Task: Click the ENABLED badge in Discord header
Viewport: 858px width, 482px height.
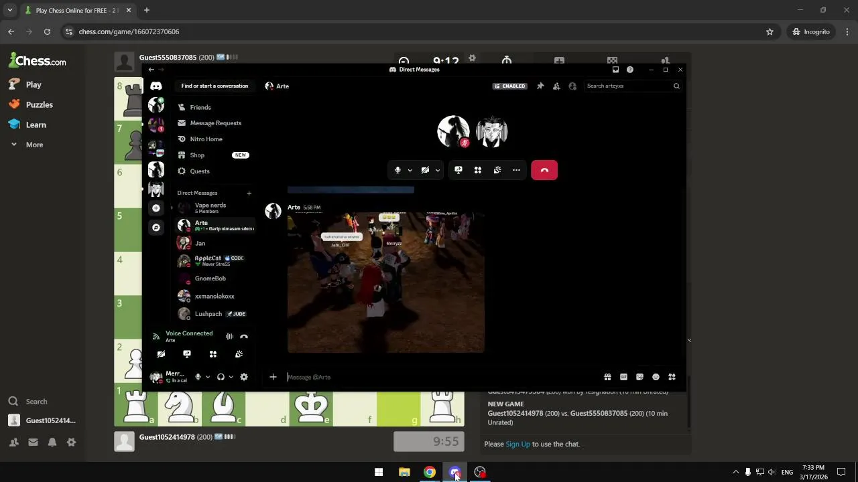Action: pyautogui.click(x=510, y=86)
